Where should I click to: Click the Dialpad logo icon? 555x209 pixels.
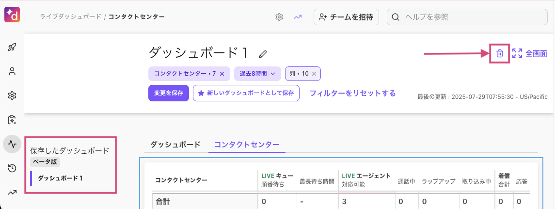click(12, 15)
